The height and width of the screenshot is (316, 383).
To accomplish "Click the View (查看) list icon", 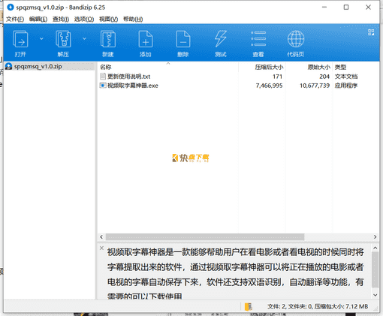I will (x=258, y=39).
